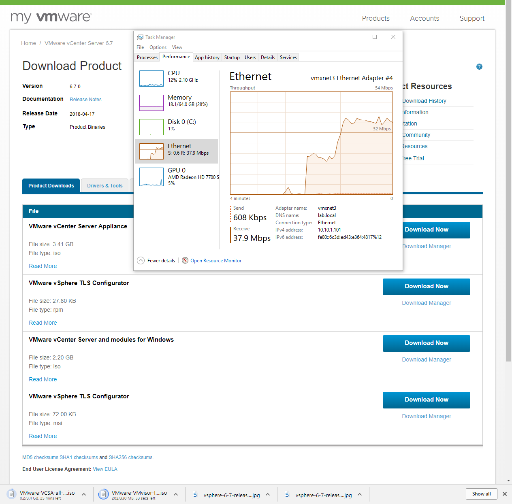Open Task Manager View menu

(177, 47)
